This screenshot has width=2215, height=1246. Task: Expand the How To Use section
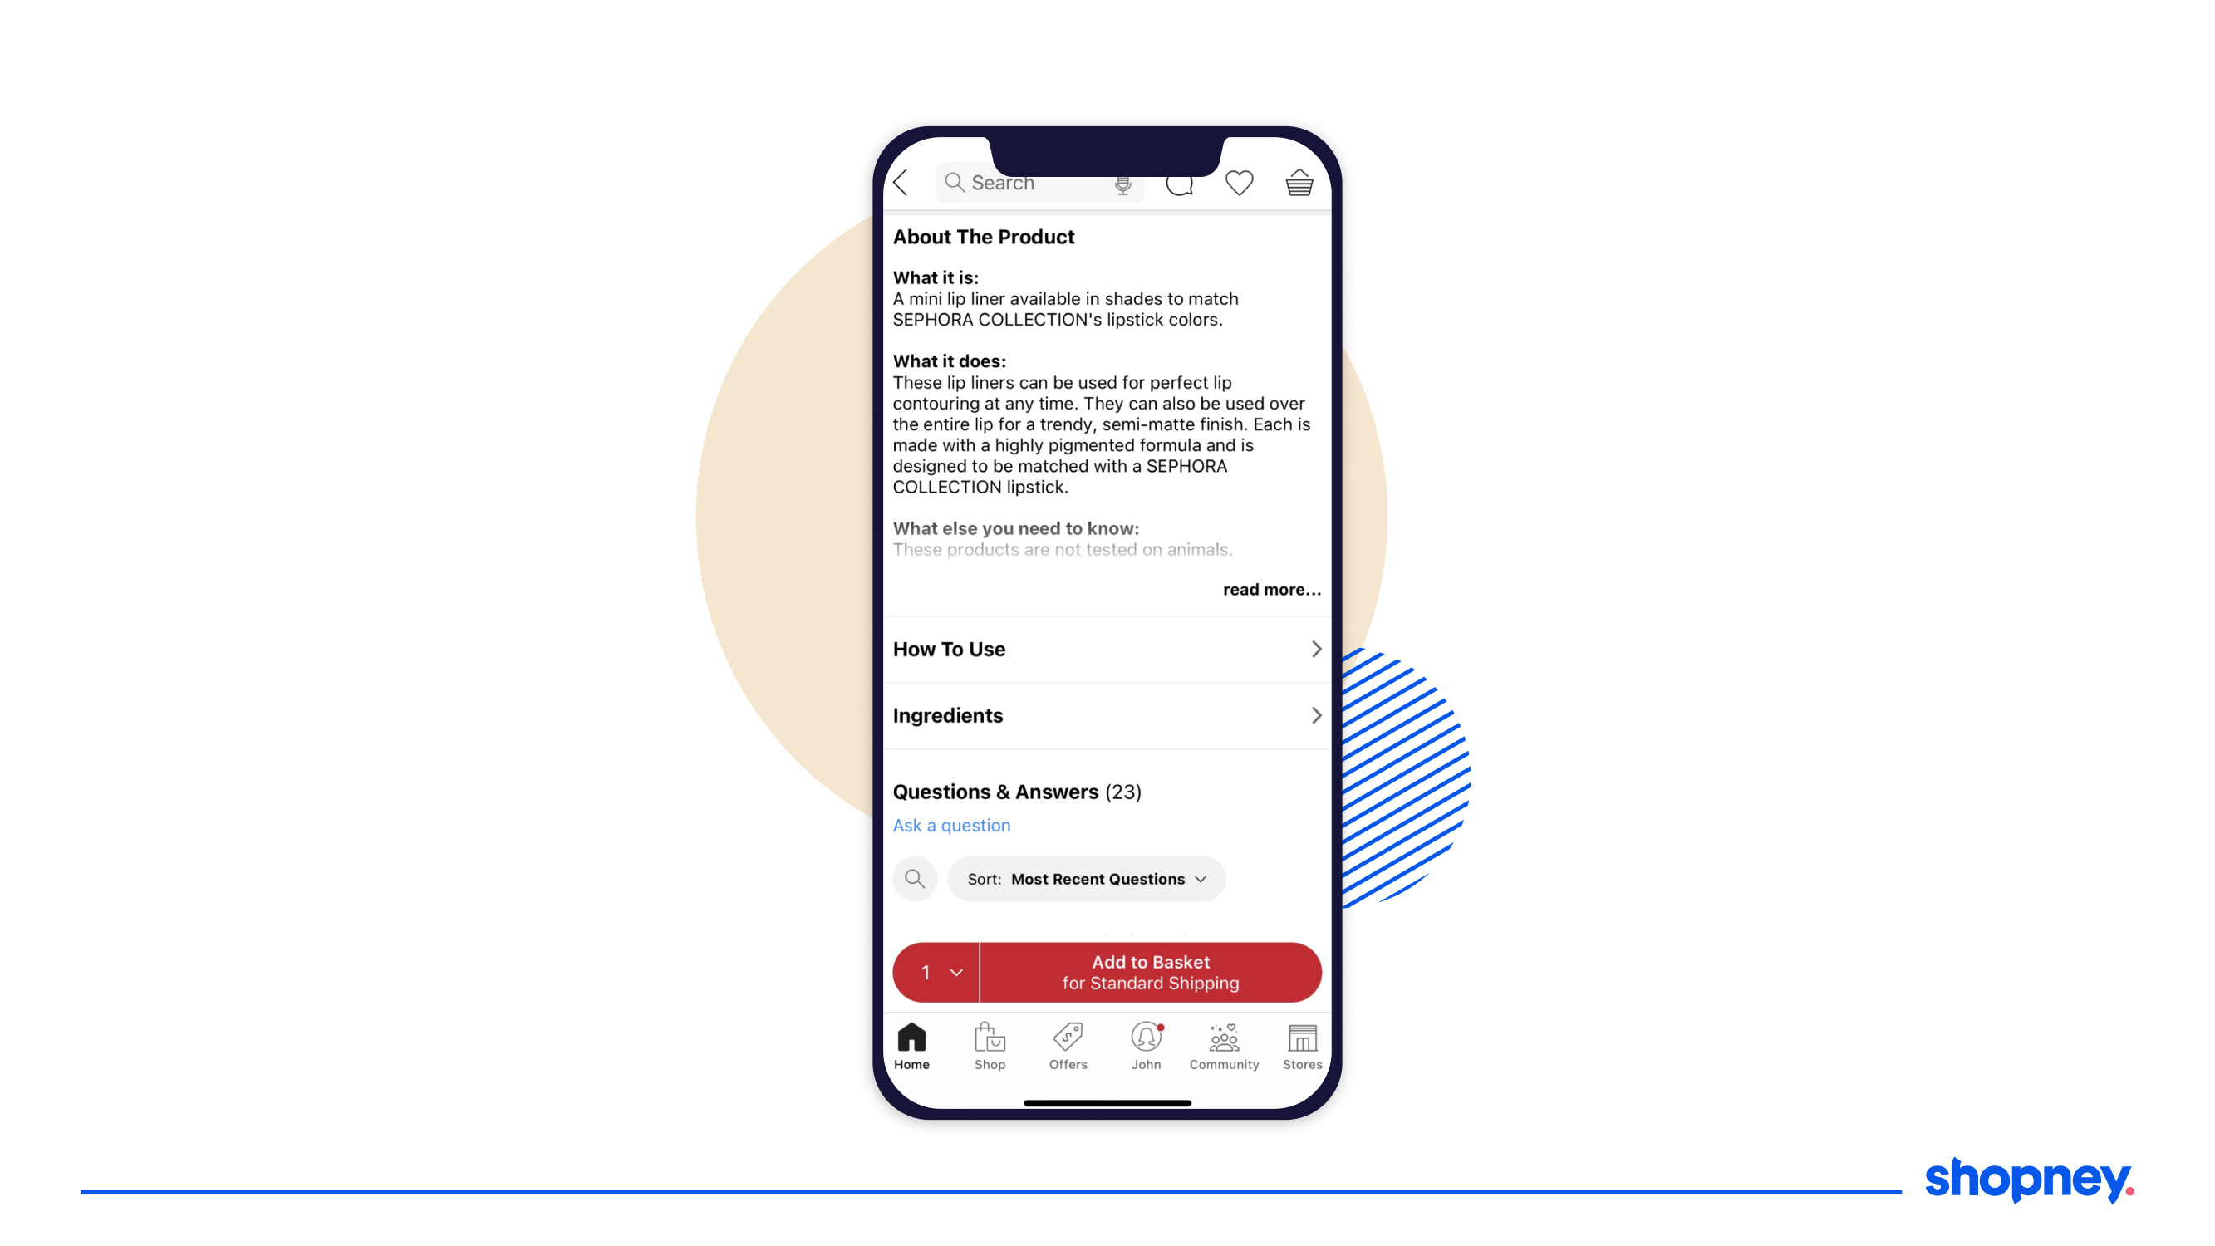1106,648
